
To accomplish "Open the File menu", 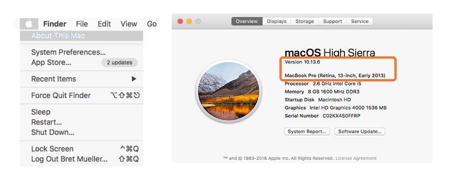I will click(x=82, y=24).
